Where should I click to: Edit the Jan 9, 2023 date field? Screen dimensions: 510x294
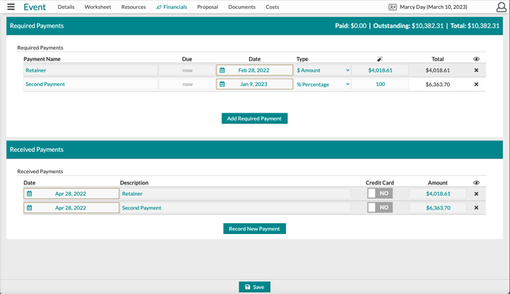[254, 84]
